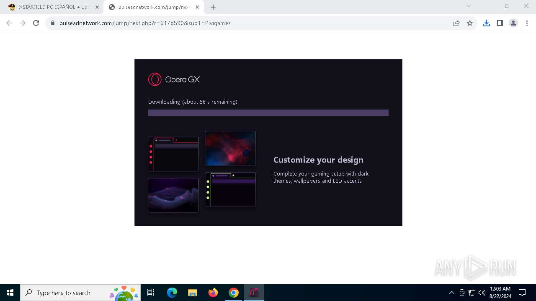Open Task View from the taskbar

click(151, 293)
